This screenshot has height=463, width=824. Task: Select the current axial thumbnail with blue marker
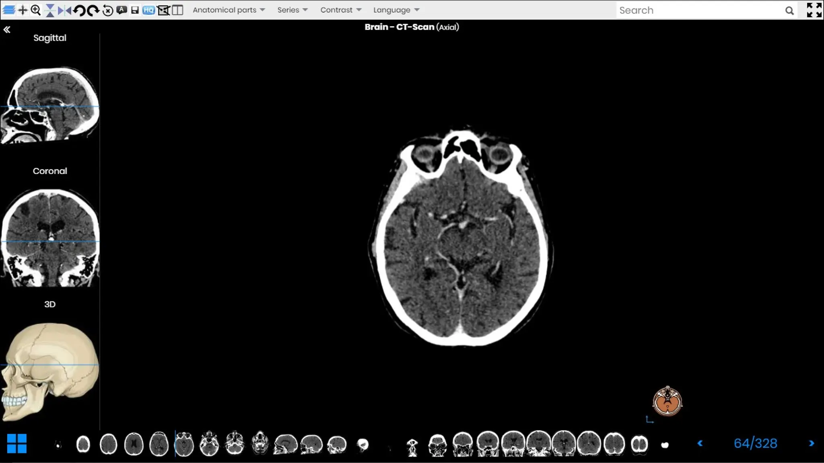[x=184, y=444]
